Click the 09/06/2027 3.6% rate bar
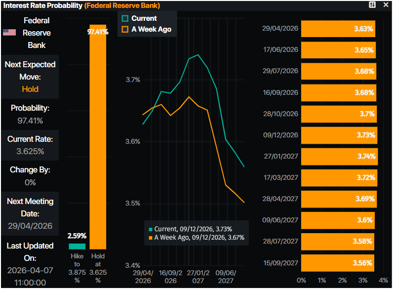This screenshot has height=289, width=393. point(338,220)
